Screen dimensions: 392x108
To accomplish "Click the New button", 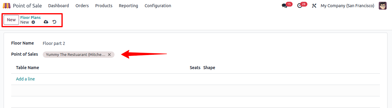I will (11, 20).
